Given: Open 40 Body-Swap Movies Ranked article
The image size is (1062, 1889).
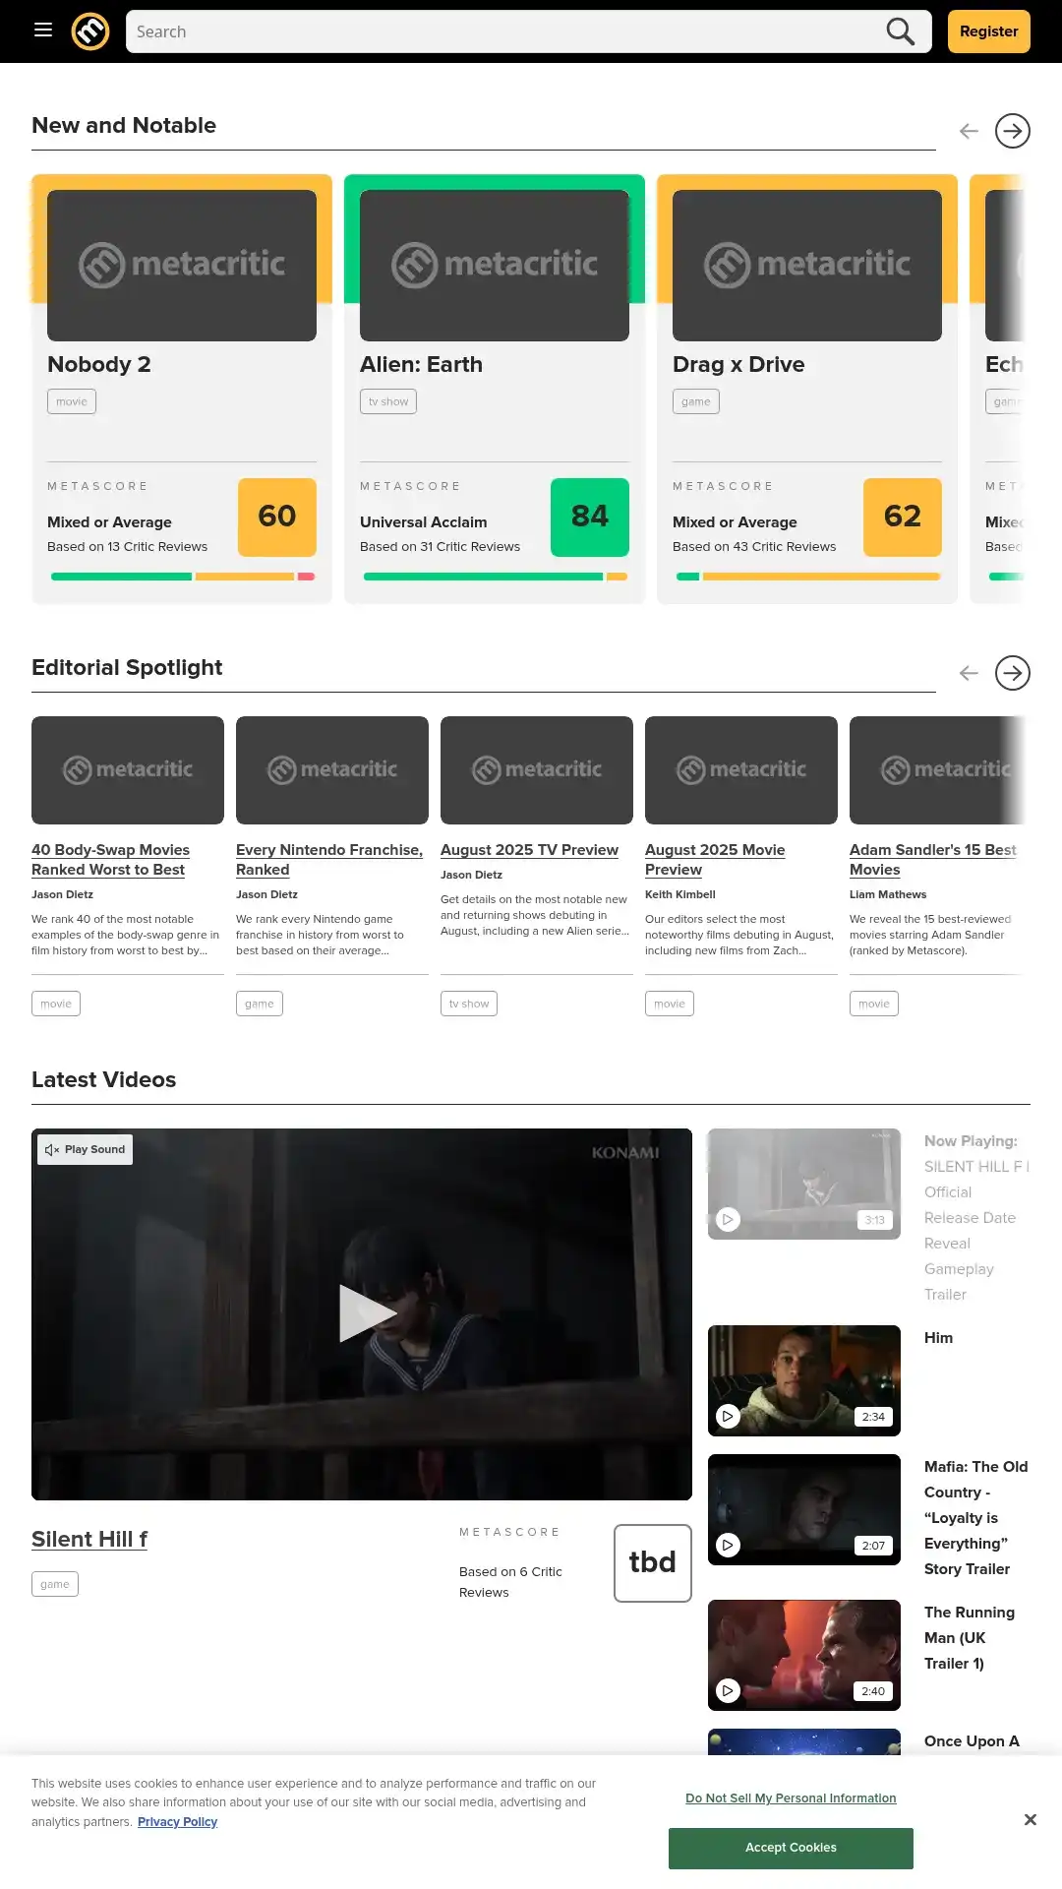Looking at the screenshot, I should tap(110, 860).
